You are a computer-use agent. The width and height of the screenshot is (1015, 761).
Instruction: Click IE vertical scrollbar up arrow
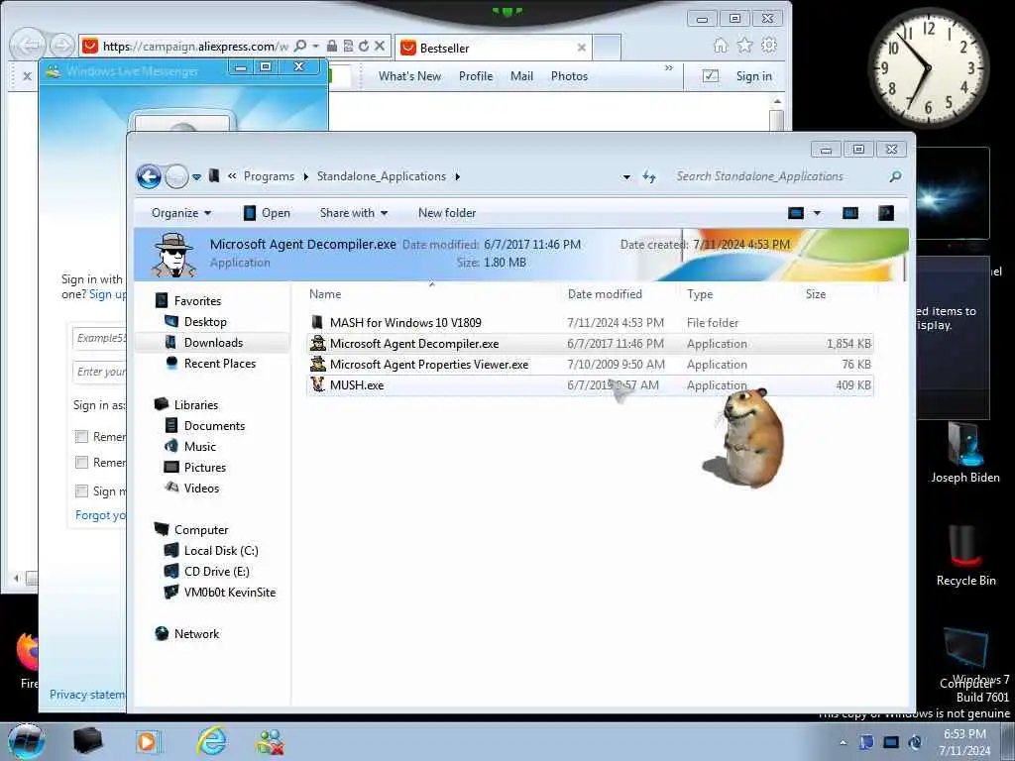777,102
